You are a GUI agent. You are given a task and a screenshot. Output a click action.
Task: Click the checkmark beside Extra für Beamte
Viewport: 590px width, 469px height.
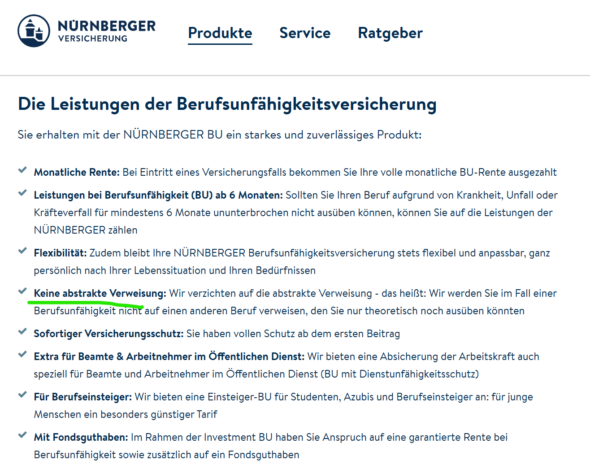tap(22, 355)
